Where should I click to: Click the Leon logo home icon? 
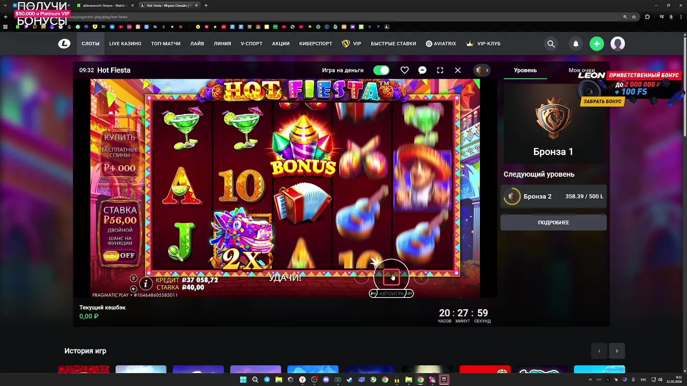click(64, 43)
